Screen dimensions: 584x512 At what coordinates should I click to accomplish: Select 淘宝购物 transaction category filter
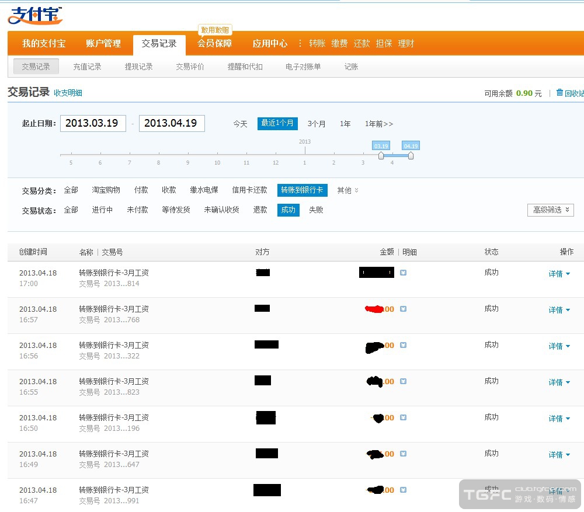[x=106, y=190]
